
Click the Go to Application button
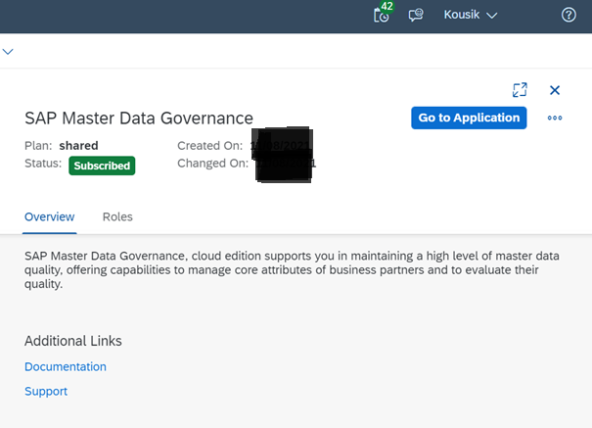coord(469,118)
